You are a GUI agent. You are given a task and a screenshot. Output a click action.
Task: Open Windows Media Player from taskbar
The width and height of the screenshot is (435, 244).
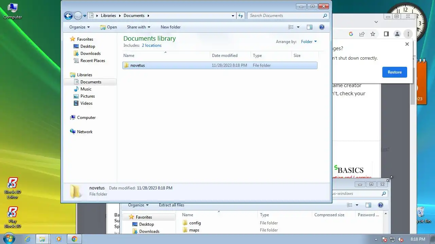[x=58, y=239]
